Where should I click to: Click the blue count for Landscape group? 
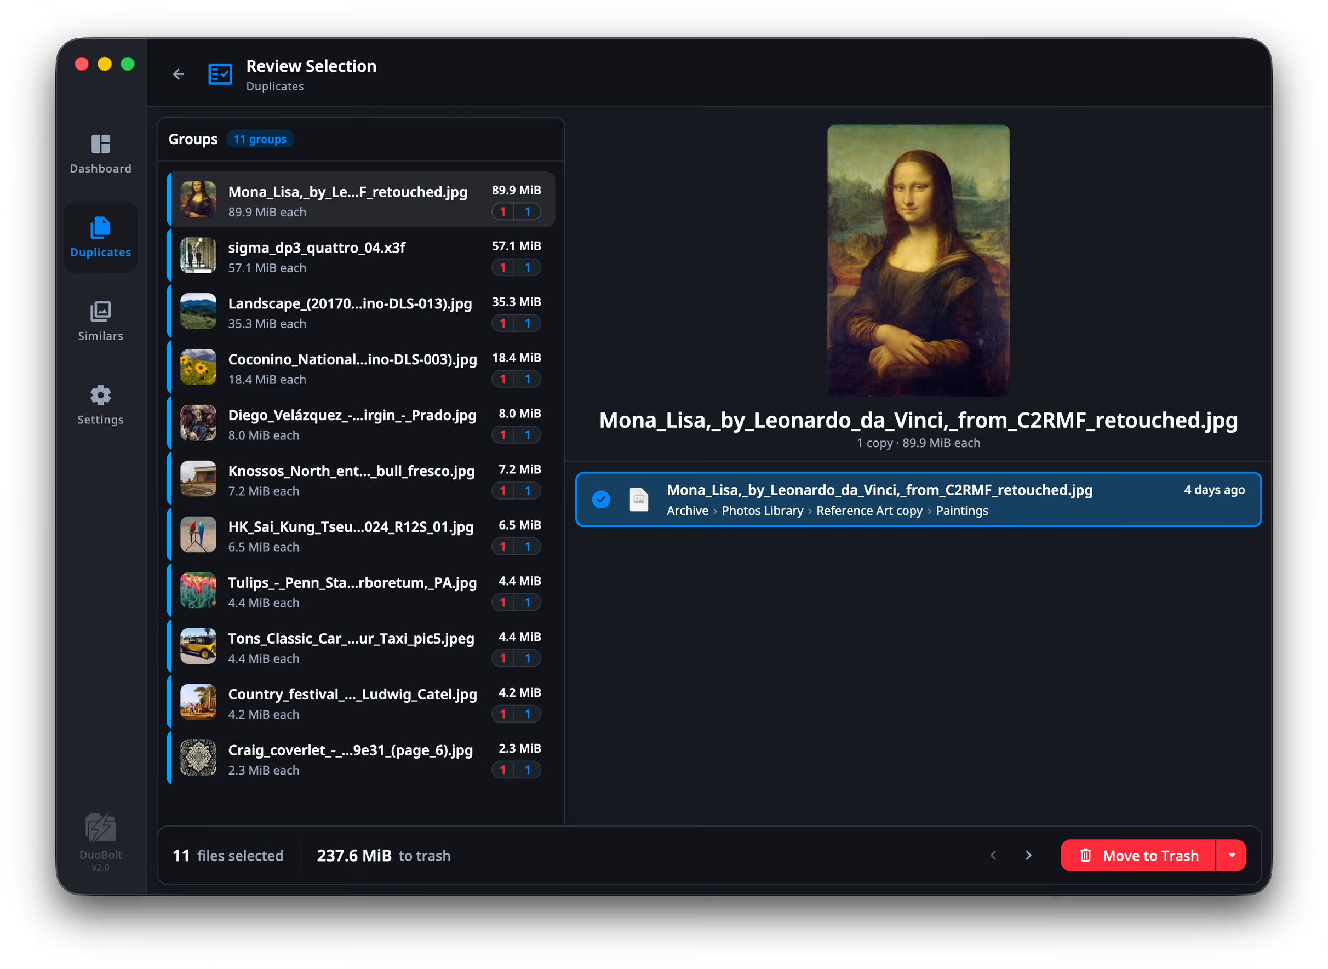pos(528,323)
